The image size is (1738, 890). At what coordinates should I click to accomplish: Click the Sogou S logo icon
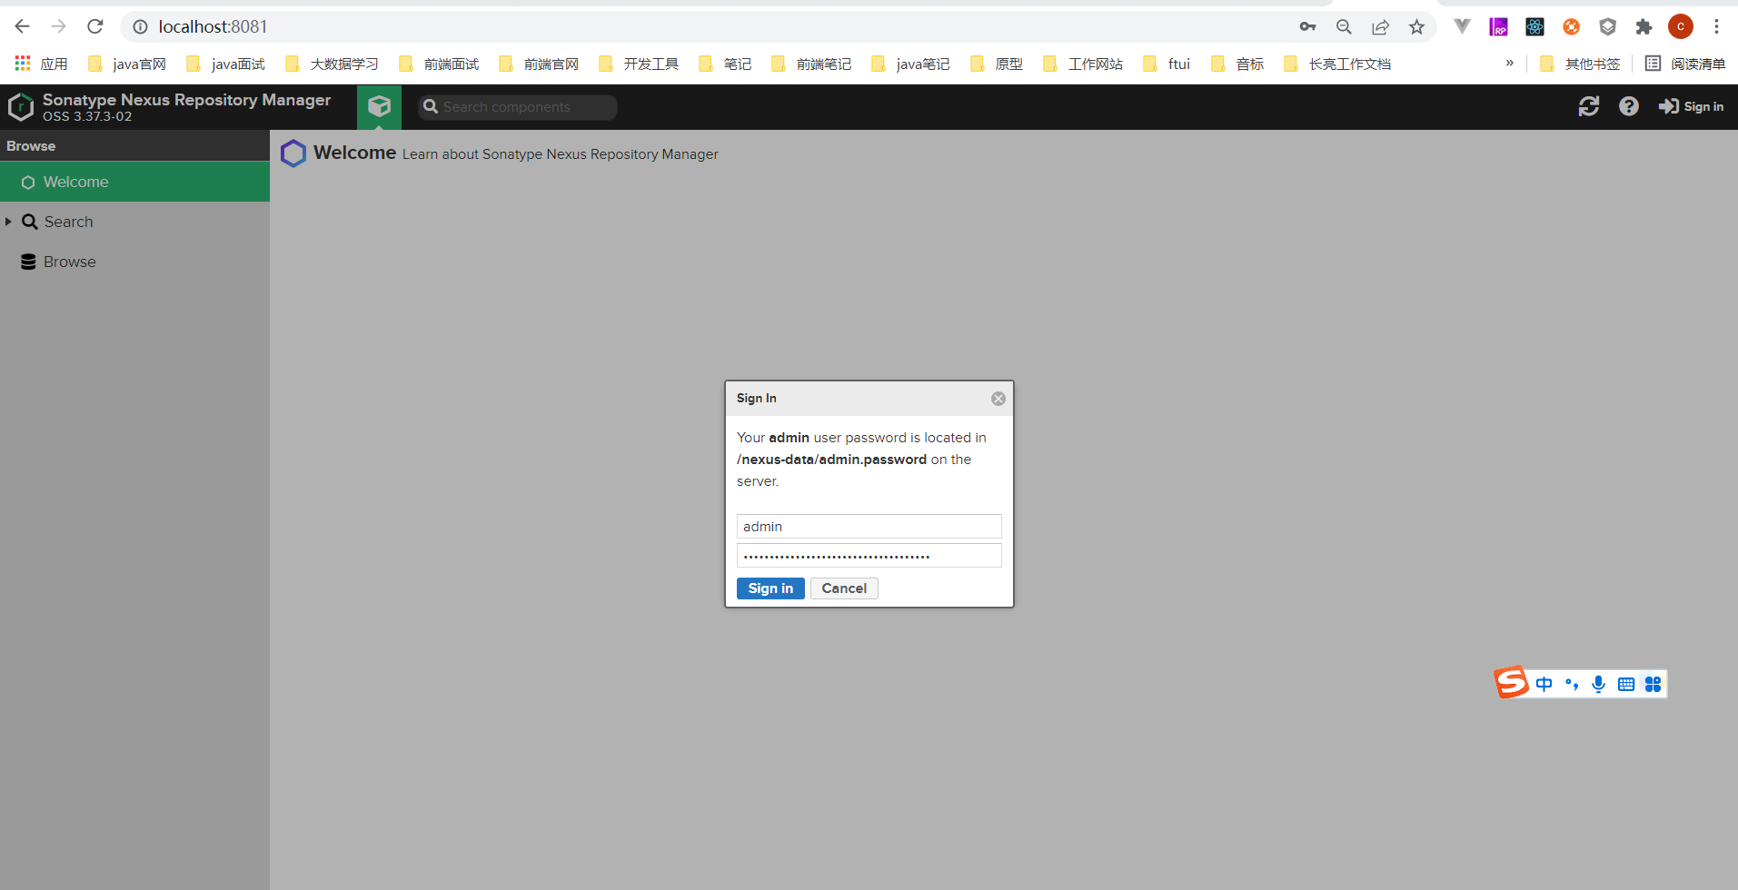click(x=1512, y=682)
